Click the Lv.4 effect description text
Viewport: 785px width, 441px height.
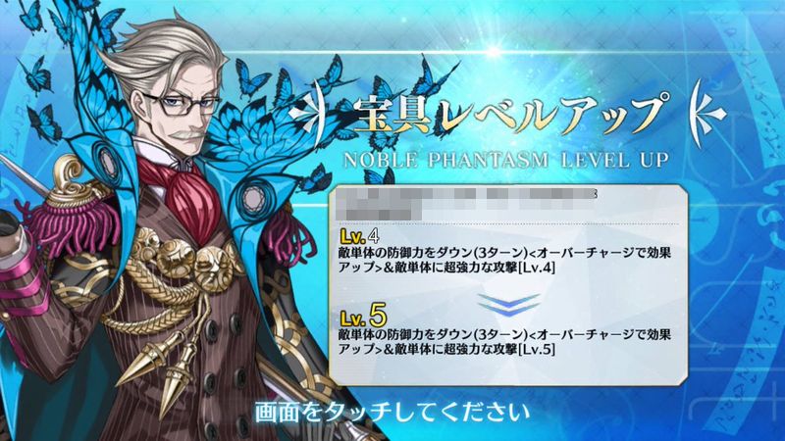point(504,260)
